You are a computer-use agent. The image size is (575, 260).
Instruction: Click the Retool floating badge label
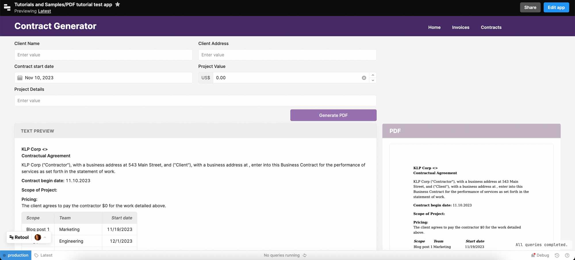click(x=19, y=237)
